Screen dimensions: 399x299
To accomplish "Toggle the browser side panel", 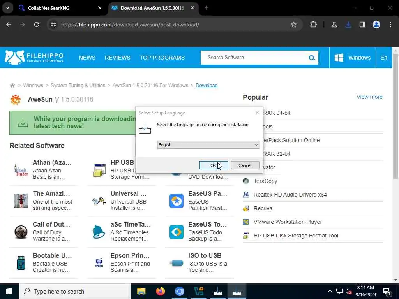I will [x=362, y=25].
